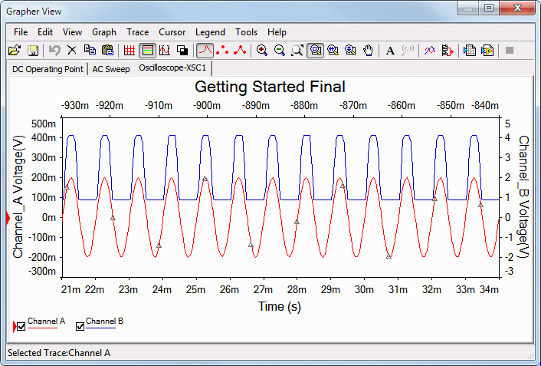This screenshot has width=541, height=366.
Task: Click the Open file folder icon
Action: (15, 51)
